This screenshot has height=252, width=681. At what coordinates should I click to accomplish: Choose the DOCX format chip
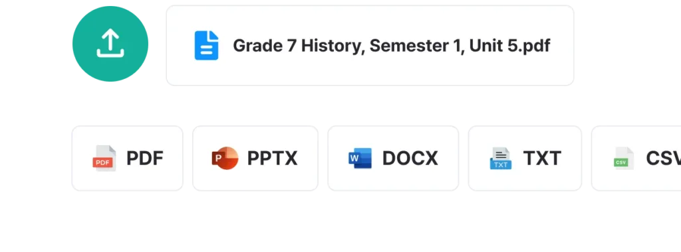click(x=393, y=158)
